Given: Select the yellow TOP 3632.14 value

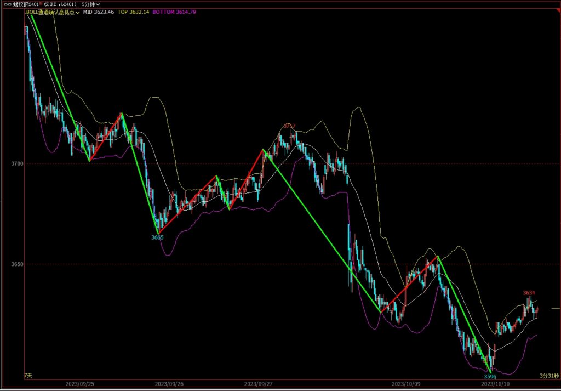Looking at the screenshot, I should point(134,12).
